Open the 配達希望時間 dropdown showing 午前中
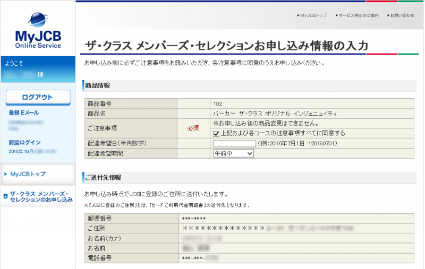The width and height of the screenshot is (425, 269). (x=233, y=153)
